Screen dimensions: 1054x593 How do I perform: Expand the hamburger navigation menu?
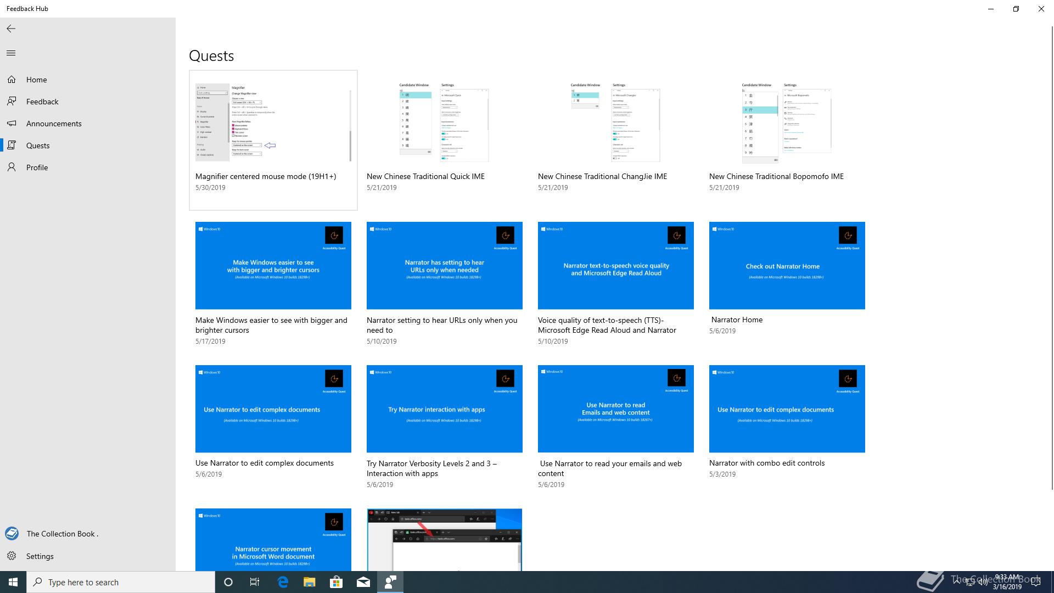11,53
